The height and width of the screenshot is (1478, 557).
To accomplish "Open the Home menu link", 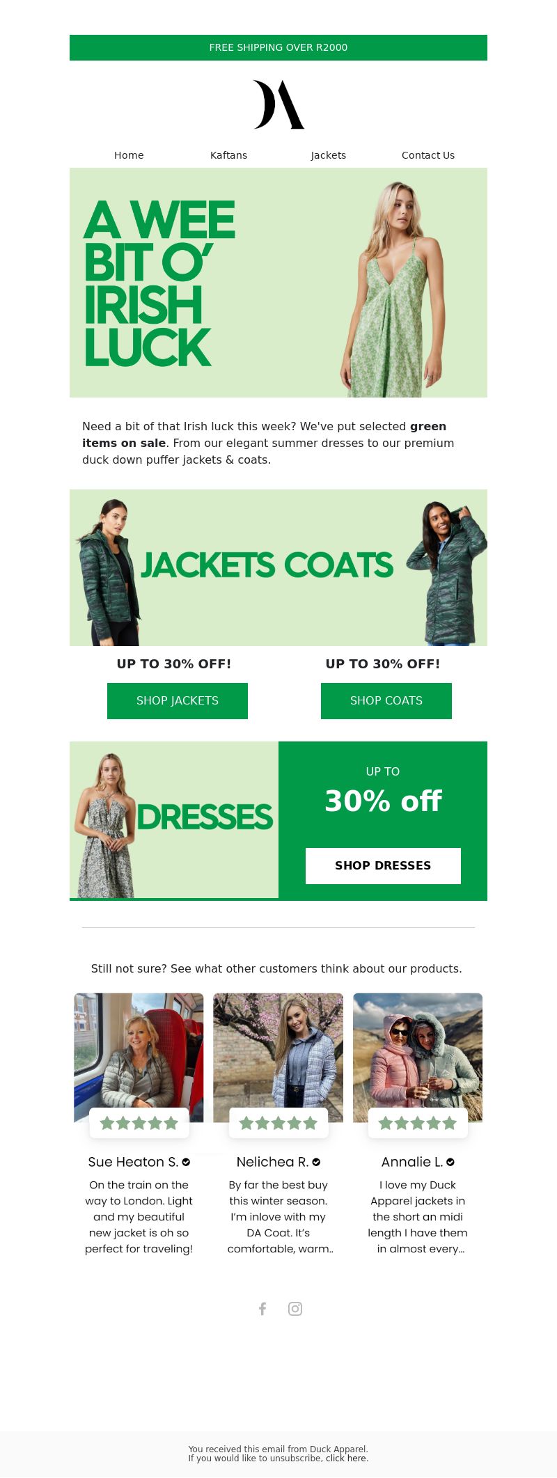I will click(129, 155).
